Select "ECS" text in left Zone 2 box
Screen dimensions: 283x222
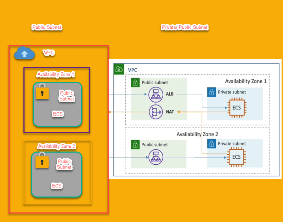pyautogui.click(x=57, y=186)
